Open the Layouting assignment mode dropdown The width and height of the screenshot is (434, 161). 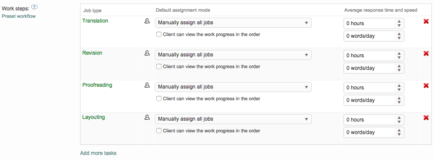(233, 119)
